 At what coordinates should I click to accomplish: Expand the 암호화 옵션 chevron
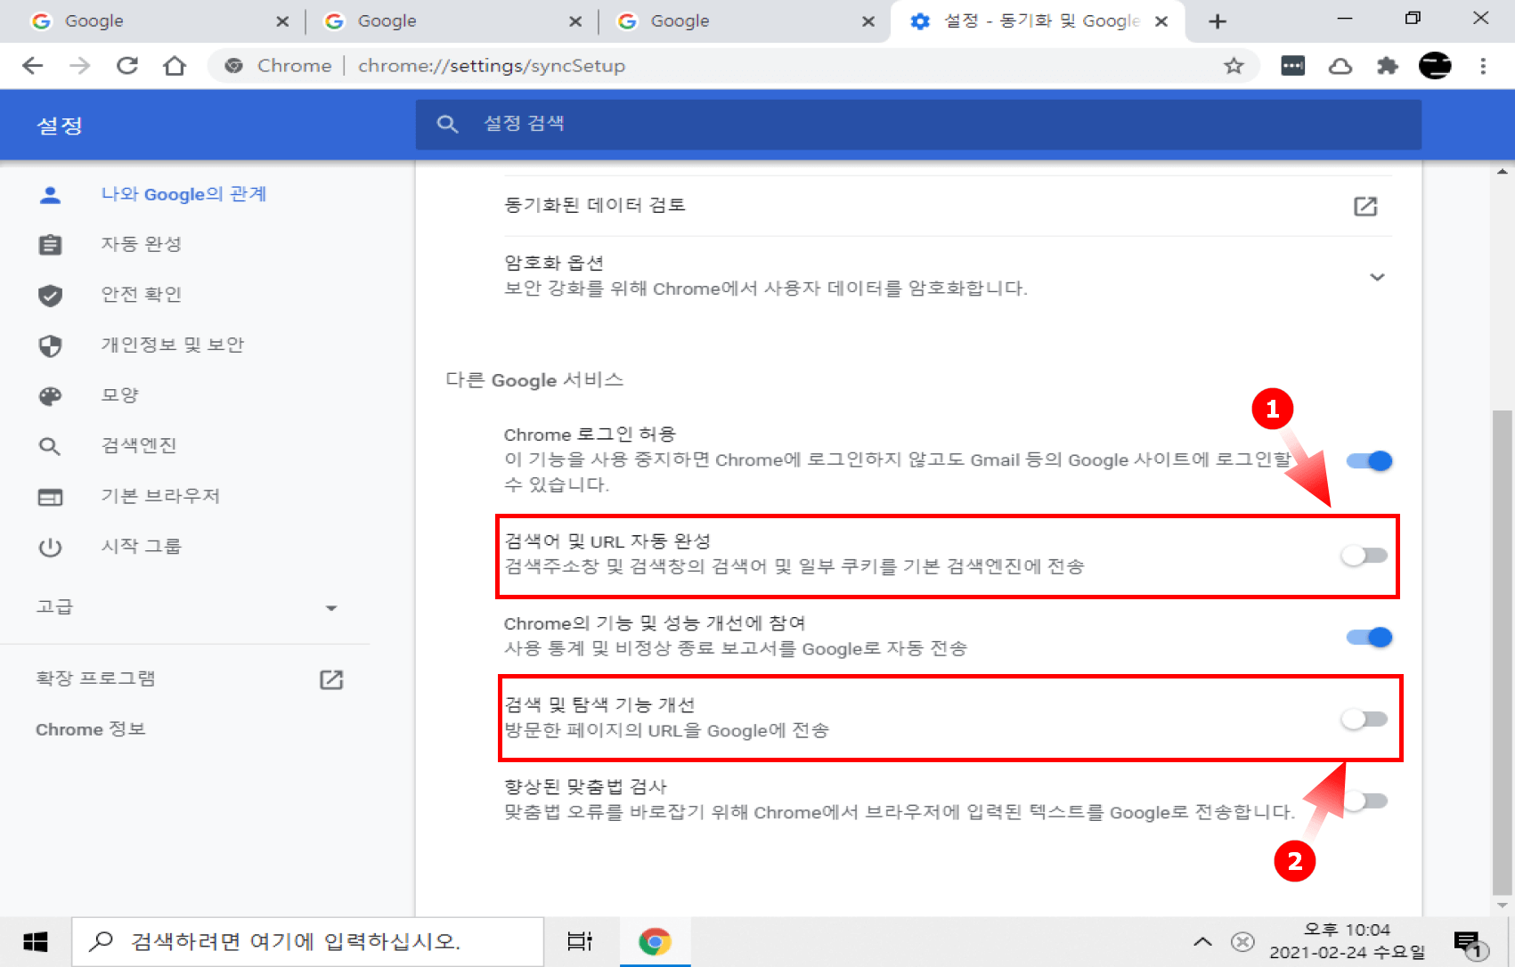point(1377,277)
